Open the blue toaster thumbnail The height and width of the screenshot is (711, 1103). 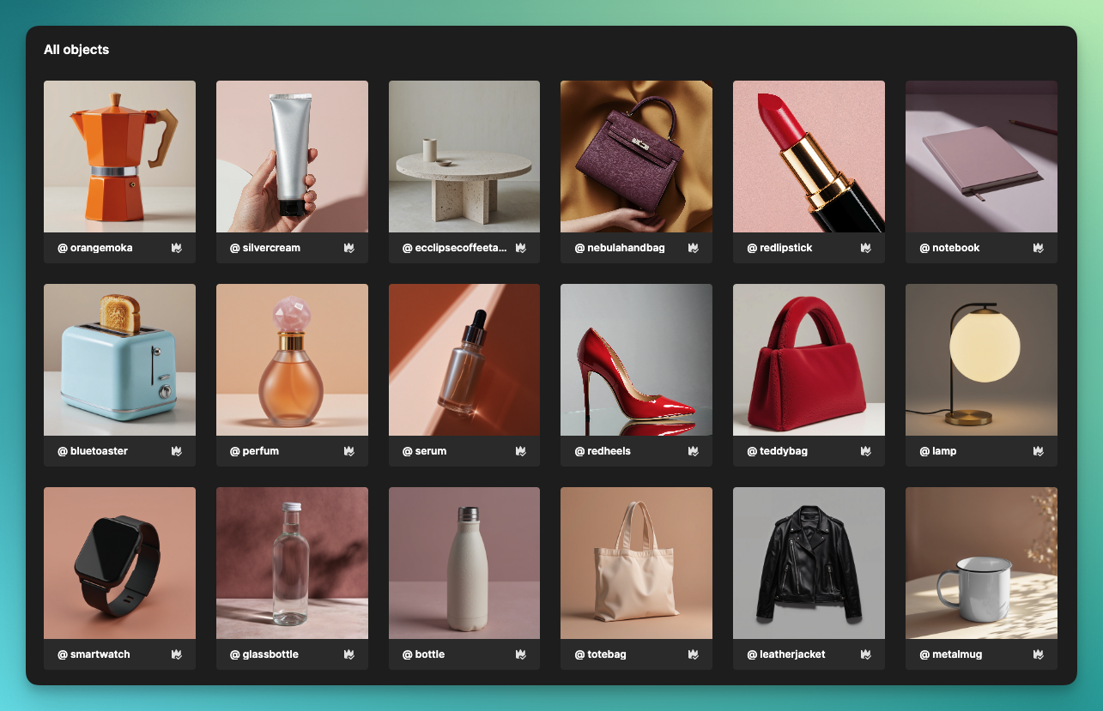pos(119,359)
